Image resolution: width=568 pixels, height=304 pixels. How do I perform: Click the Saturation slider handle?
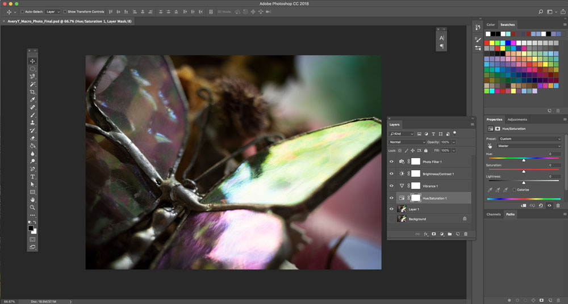[524, 171]
